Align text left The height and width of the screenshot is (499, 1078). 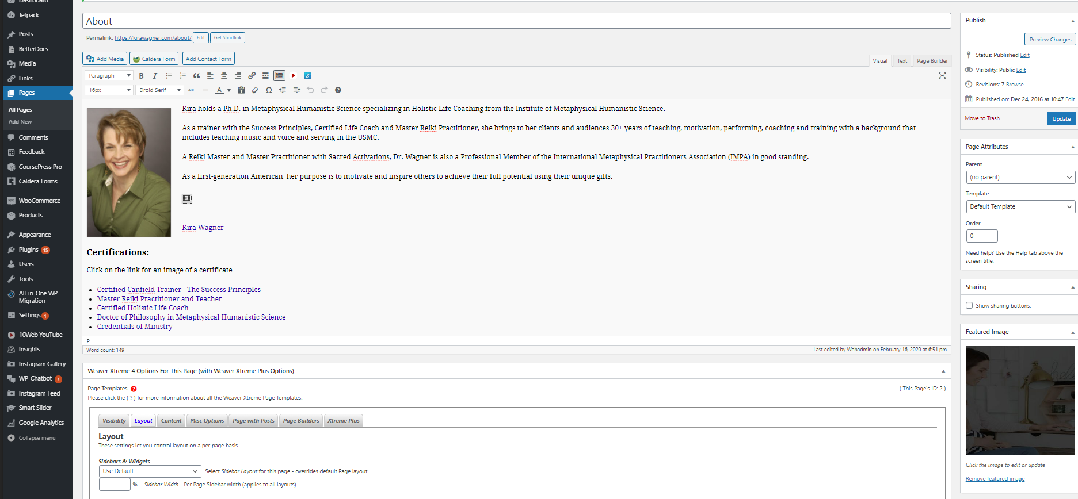tap(210, 76)
